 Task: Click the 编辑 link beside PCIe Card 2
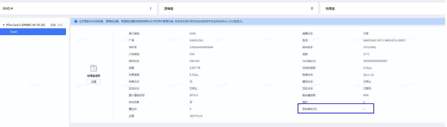point(60,25)
